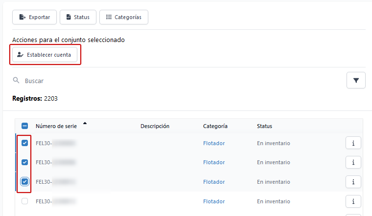Open info icon for first row
This screenshot has width=372, height=216.
tap(353, 143)
